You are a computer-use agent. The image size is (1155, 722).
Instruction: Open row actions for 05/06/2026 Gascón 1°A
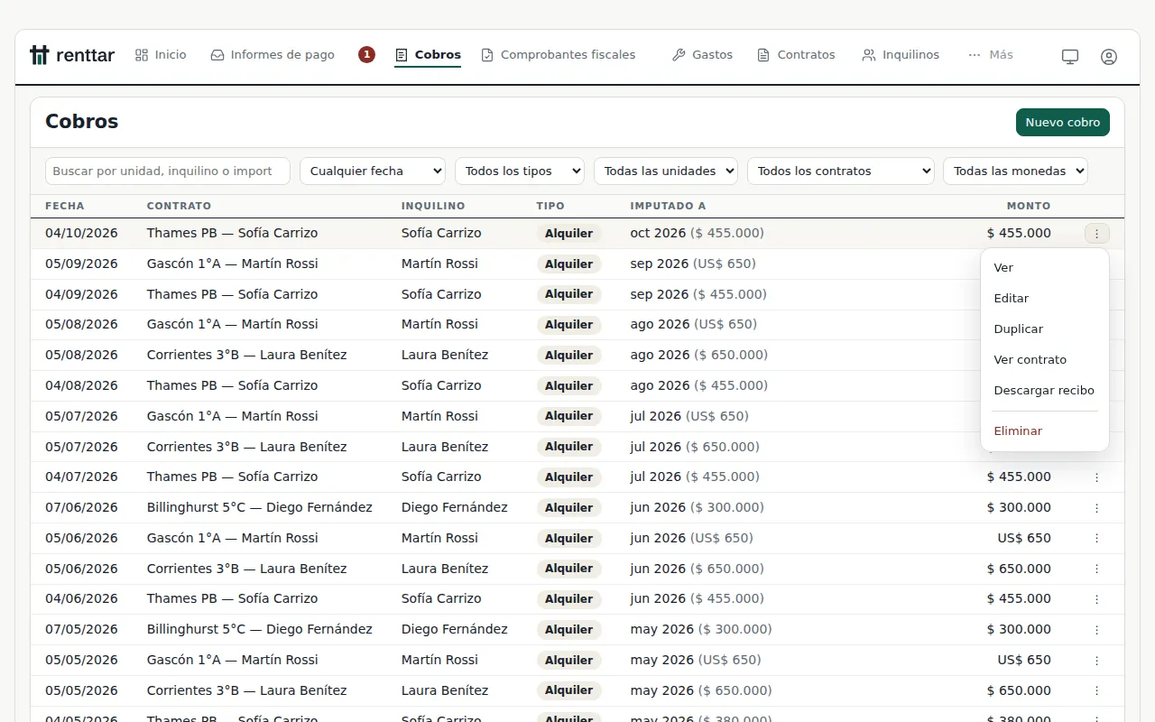1097,539
